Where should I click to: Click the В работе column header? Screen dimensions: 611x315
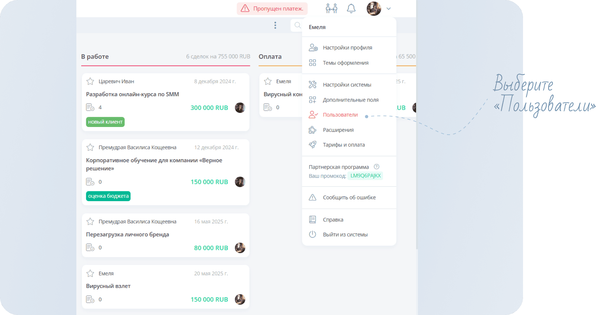click(95, 56)
